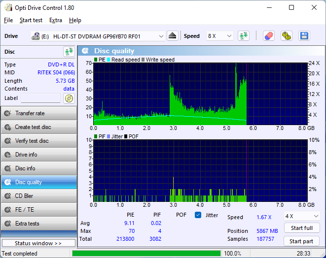Image resolution: width=326 pixels, height=258 pixels.
Task: Click the erase disc eraser icon
Action: [268, 36]
